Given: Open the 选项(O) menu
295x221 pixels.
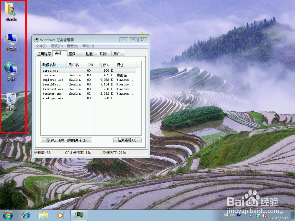Looking at the screenshot, I should 57,46.
